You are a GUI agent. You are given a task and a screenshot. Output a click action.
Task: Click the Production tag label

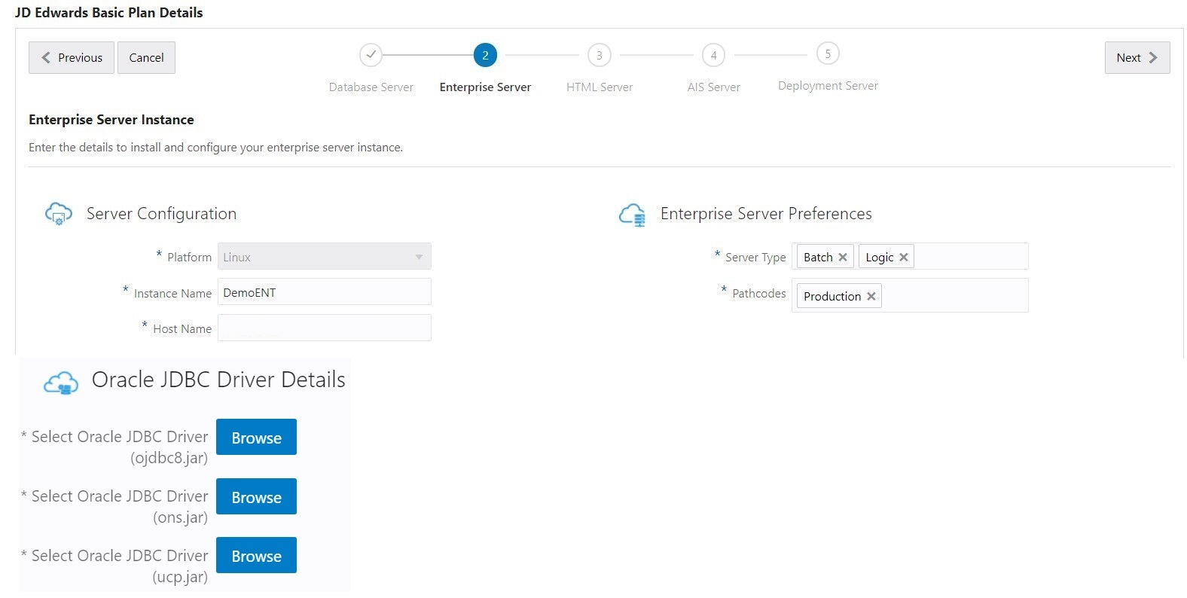832,297
